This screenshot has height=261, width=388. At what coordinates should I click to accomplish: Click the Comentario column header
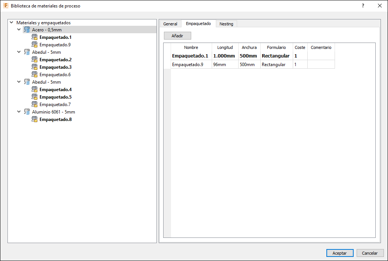[x=321, y=47]
